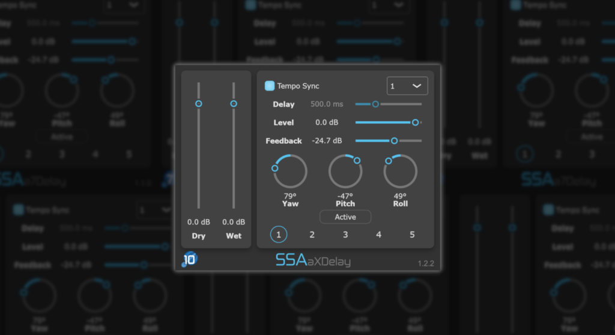Click the -24.7 dB feedback value field
Screen dimensions: 615x335
point(327,141)
